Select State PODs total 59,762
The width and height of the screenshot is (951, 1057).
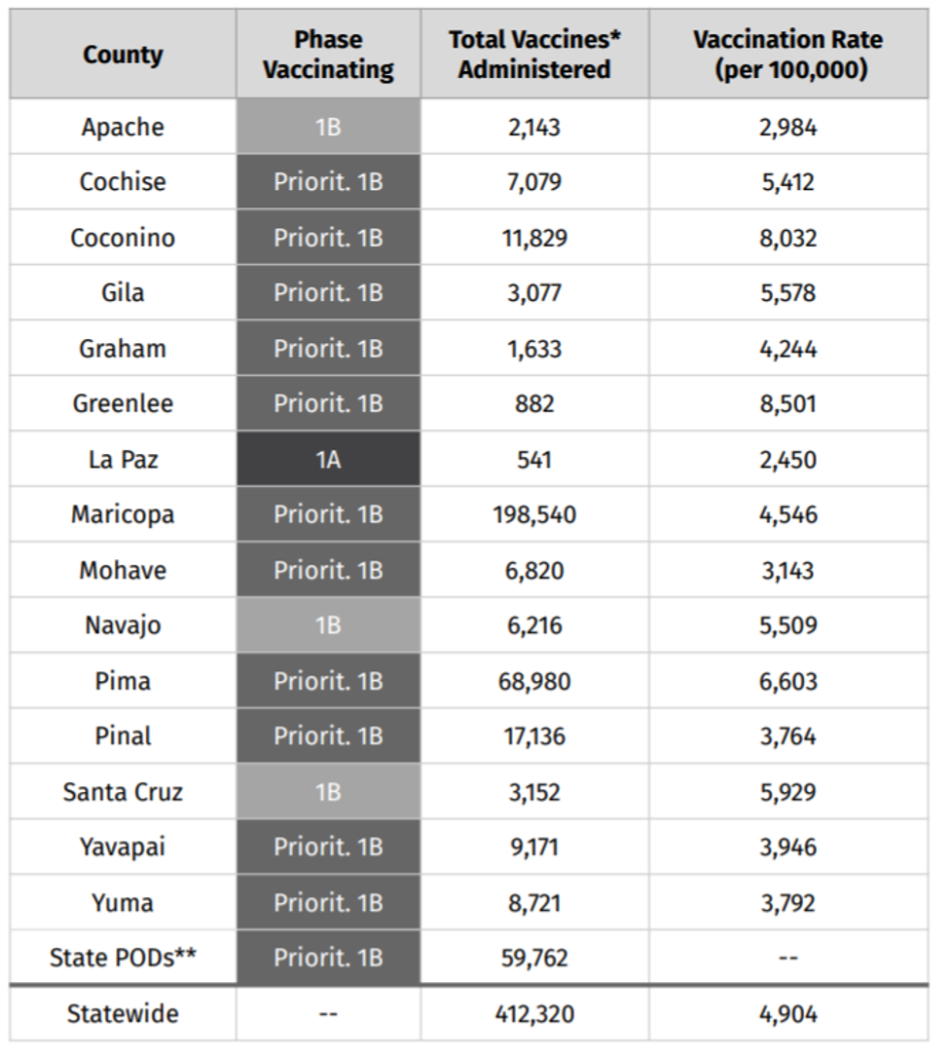click(x=534, y=958)
